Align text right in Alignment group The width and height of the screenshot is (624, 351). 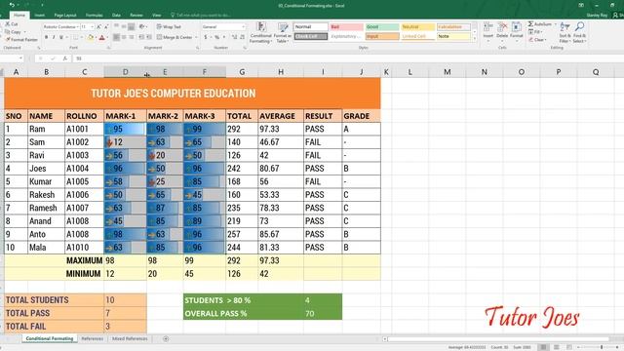point(132,37)
